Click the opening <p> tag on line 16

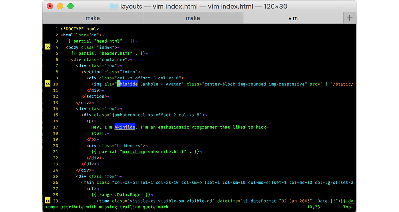point(90,121)
